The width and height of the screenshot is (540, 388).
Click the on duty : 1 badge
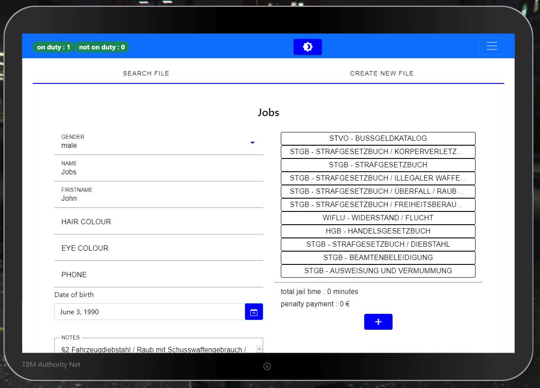pyautogui.click(x=53, y=47)
